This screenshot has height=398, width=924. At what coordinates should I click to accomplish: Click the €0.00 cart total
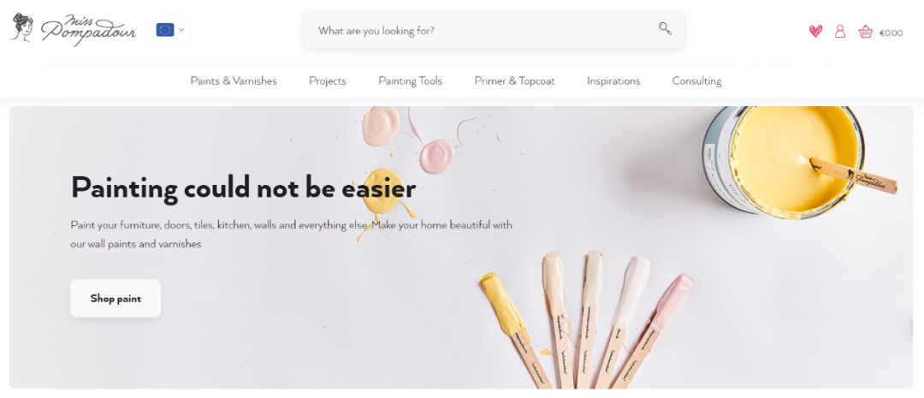pyautogui.click(x=891, y=33)
